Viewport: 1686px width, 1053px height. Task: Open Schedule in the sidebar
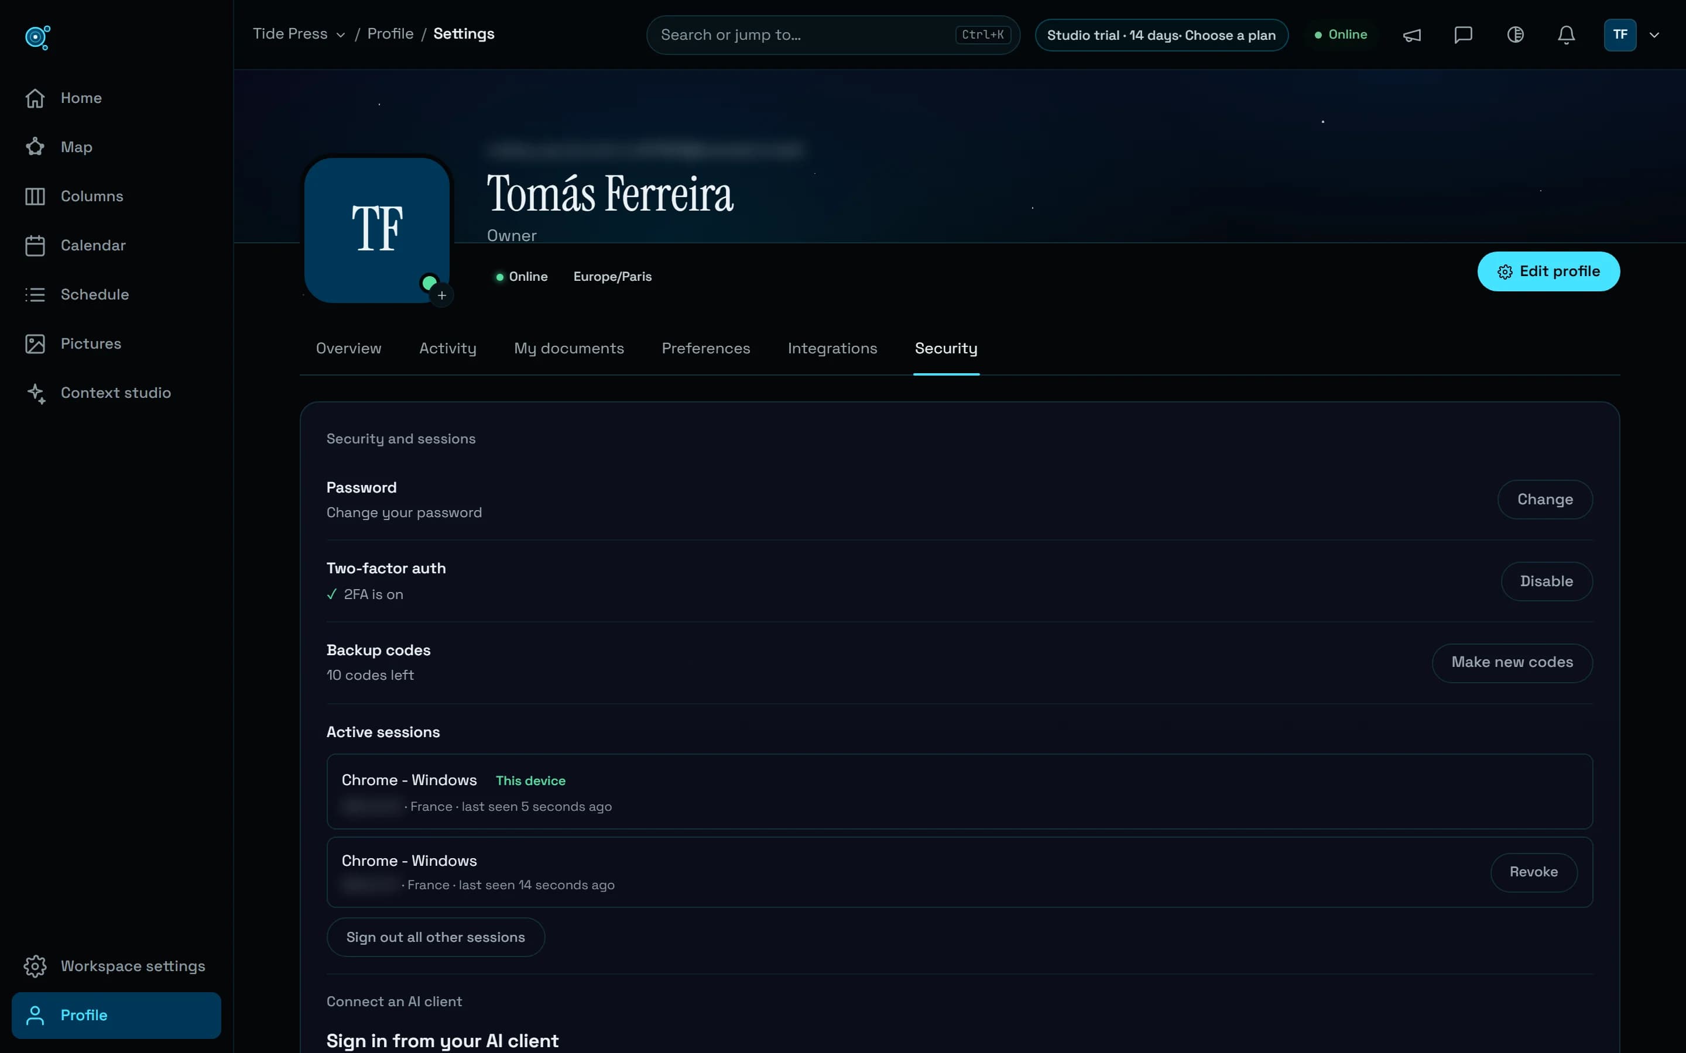(x=116, y=295)
